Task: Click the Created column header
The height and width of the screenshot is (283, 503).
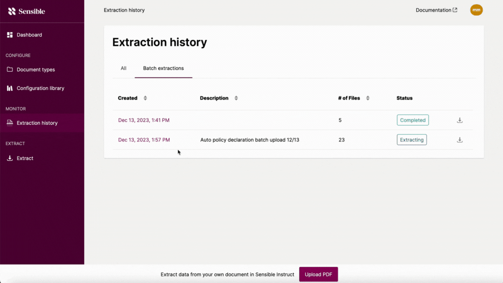Action: pyautogui.click(x=127, y=98)
